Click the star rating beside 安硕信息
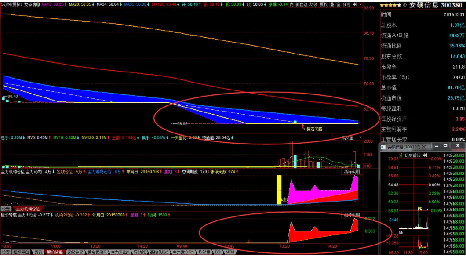466x256 pixels. 391,5
